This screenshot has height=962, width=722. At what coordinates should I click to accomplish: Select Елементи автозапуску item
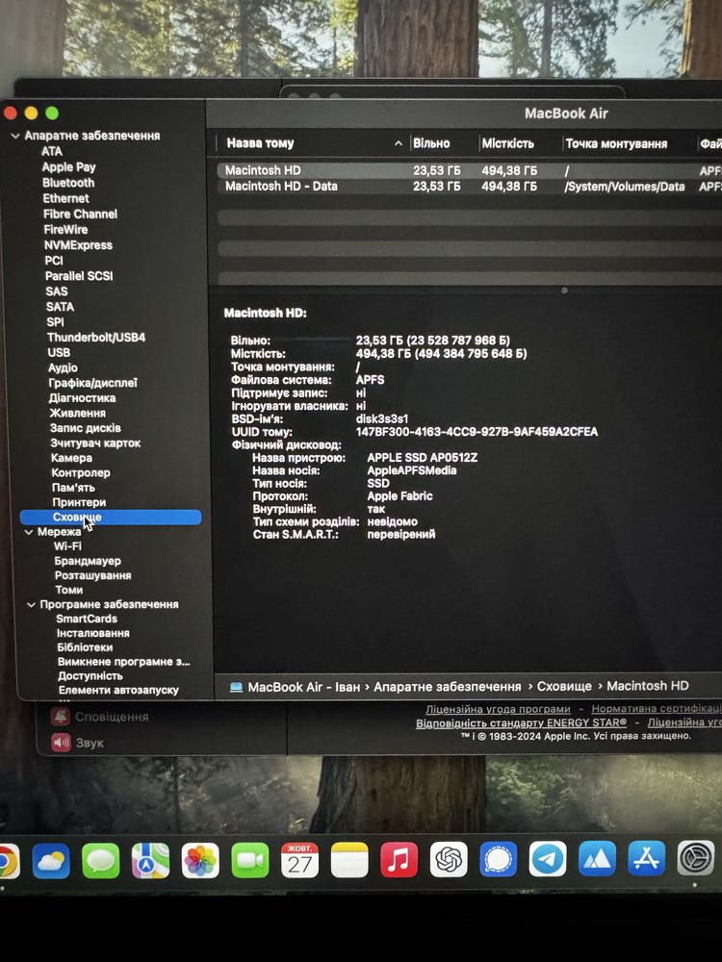click(x=118, y=690)
